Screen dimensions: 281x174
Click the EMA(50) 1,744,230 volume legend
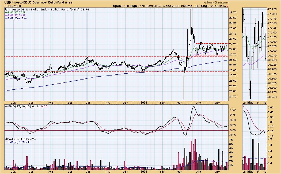19,142
